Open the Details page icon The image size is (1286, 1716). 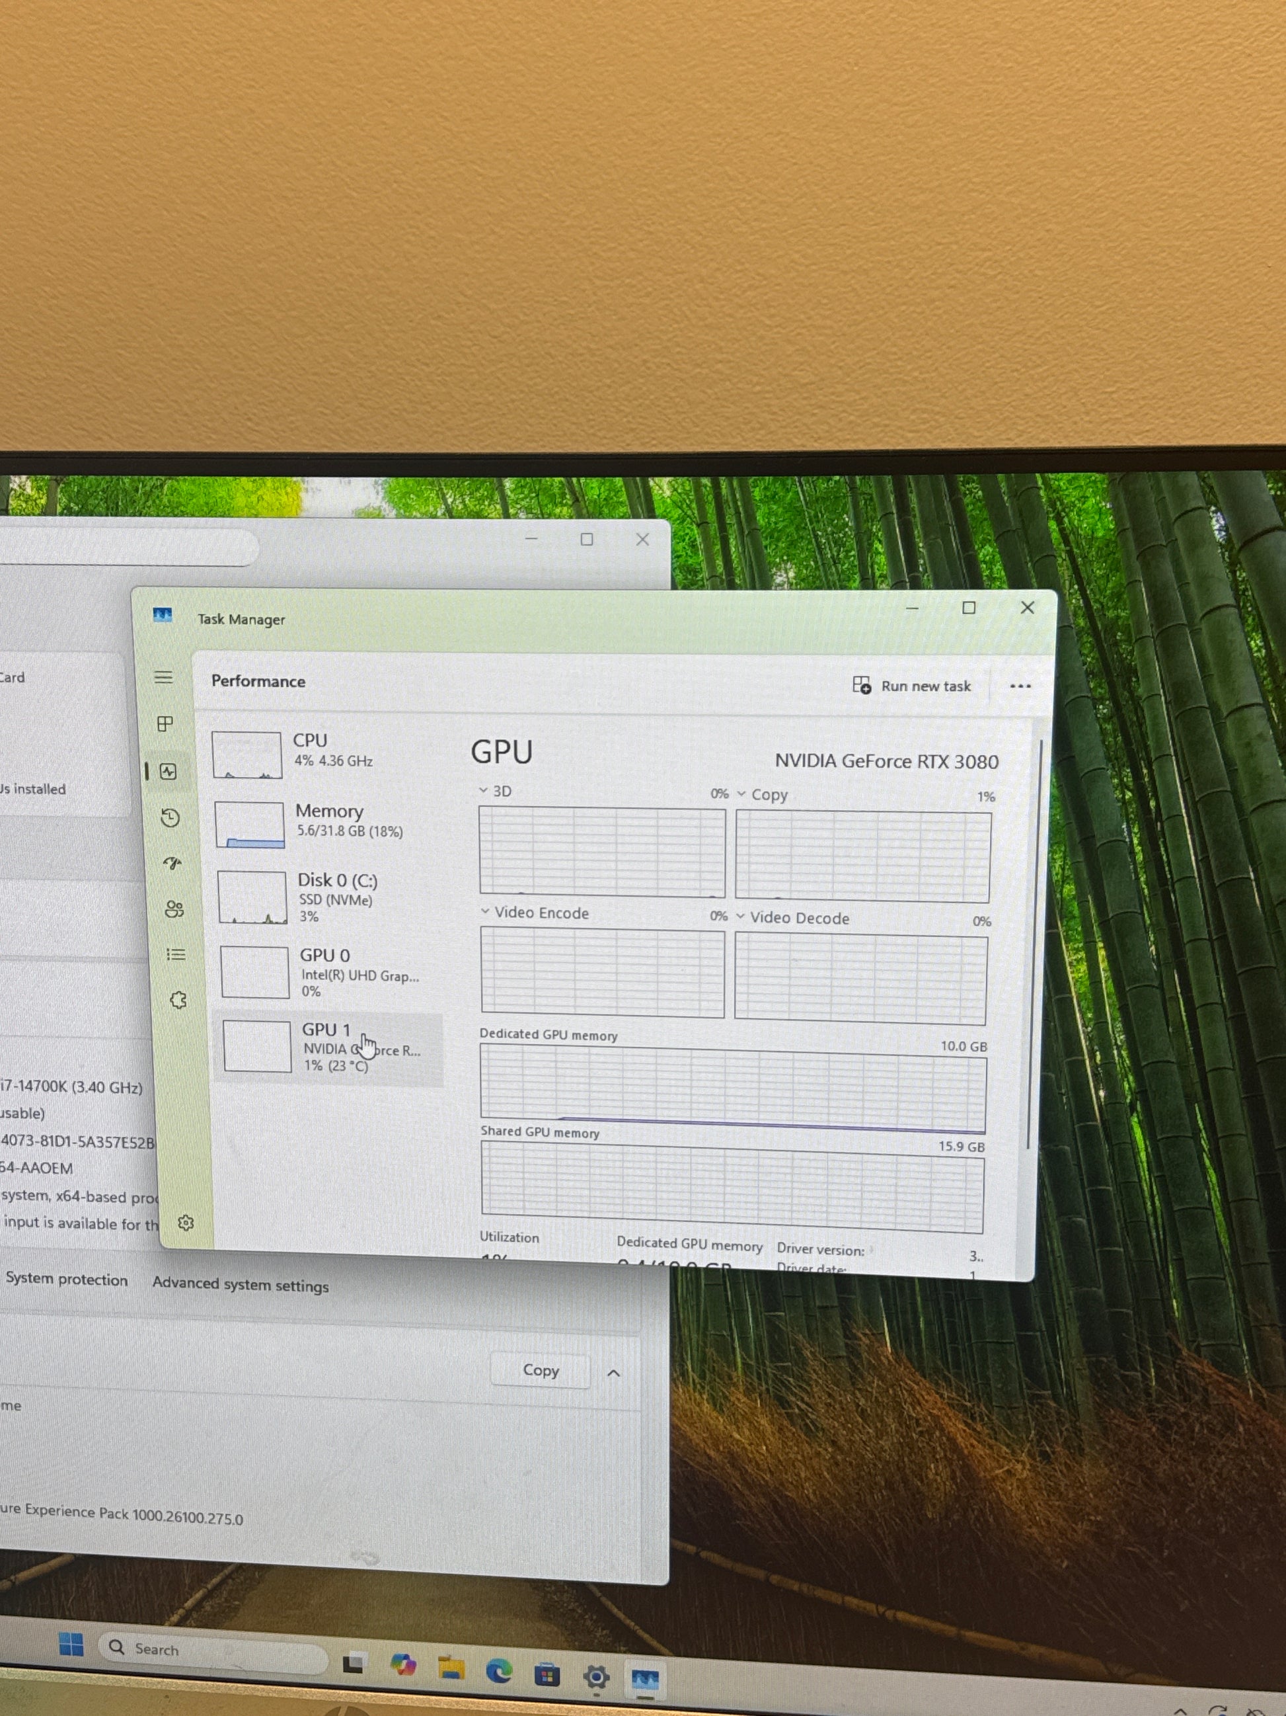coord(176,954)
